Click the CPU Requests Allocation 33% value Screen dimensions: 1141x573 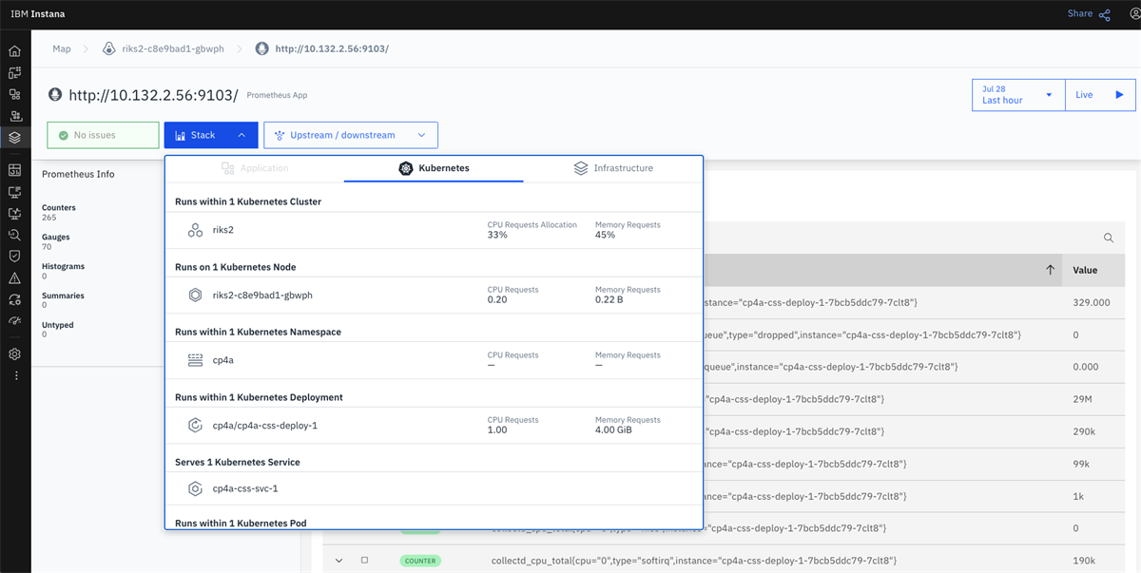(x=497, y=235)
